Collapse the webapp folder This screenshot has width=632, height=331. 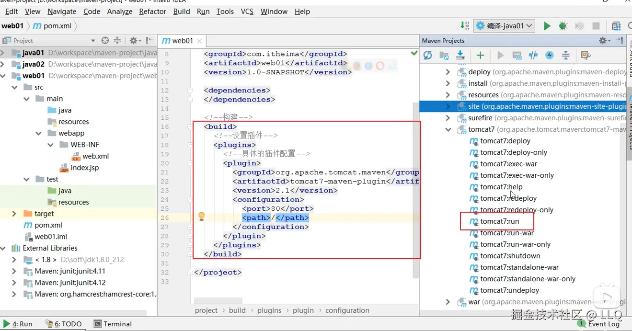coord(38,133)
